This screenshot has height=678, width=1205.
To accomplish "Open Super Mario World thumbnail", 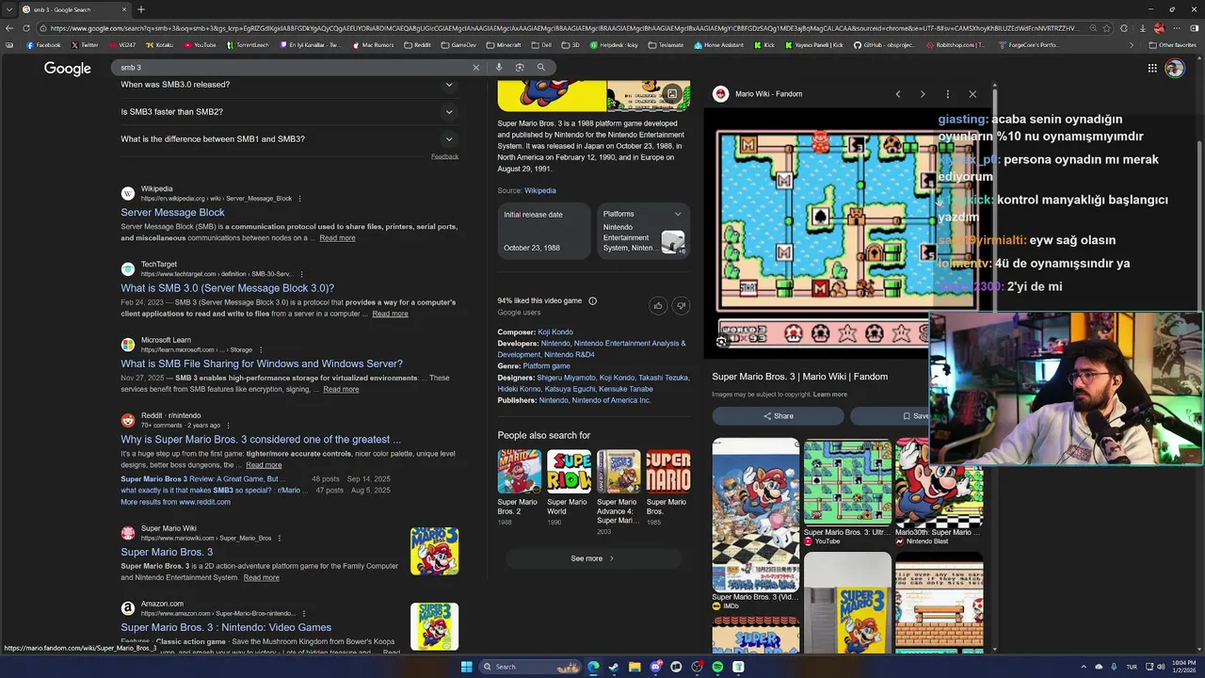I will pyautogui.click(x=569, y=472).
